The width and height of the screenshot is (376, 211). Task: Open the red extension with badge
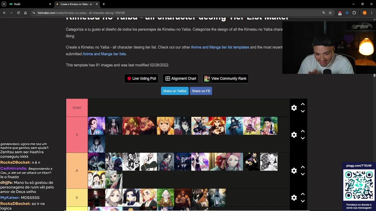pos(340,13)
